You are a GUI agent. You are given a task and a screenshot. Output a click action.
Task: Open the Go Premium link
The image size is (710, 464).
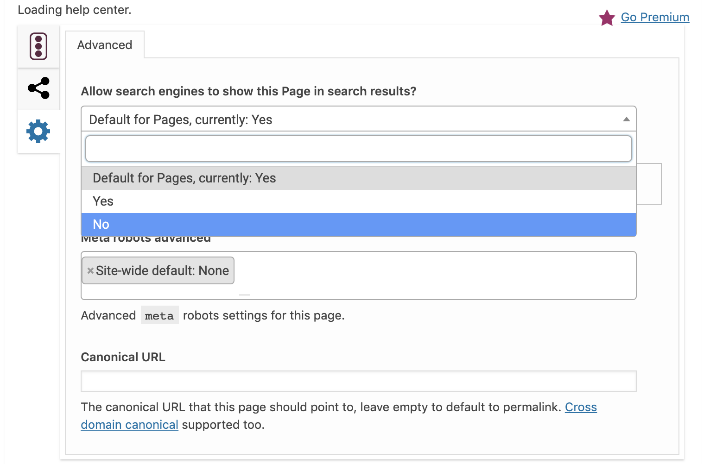point(655,17)
